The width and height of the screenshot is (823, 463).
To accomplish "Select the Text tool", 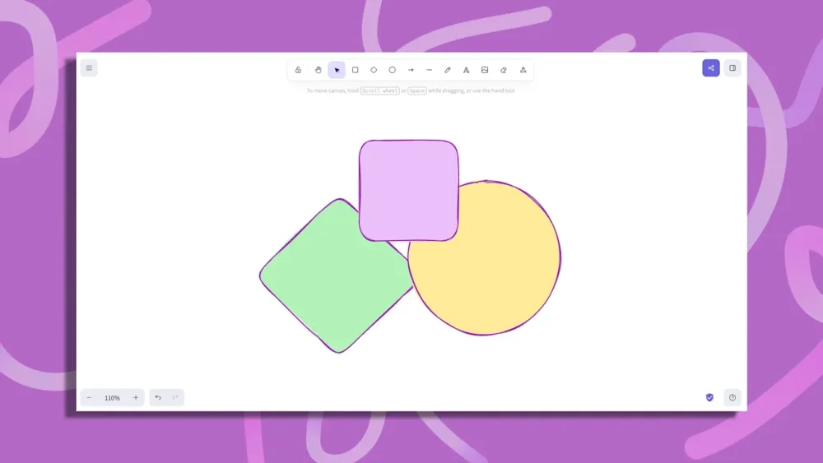I will [x=466, y=70].
